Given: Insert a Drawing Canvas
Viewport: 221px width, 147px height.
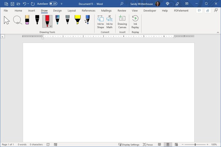Looking at the screenshot, I should [x=122, y=22].
